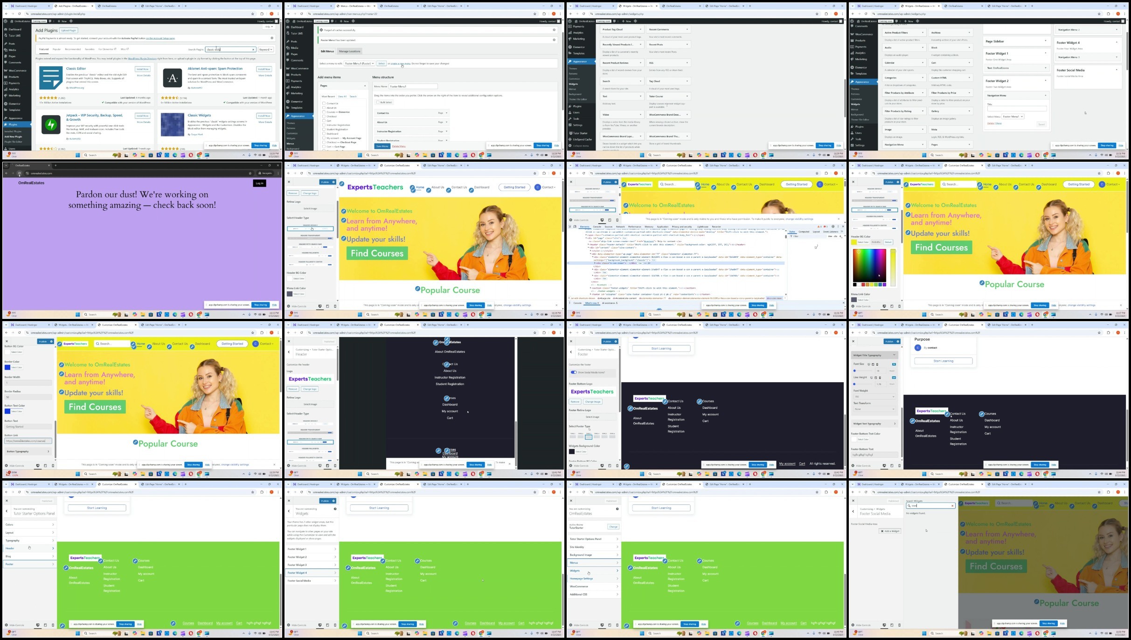Click the LiteSpeed diamond icon on Add Plugins admin bar

pos(71,21)
